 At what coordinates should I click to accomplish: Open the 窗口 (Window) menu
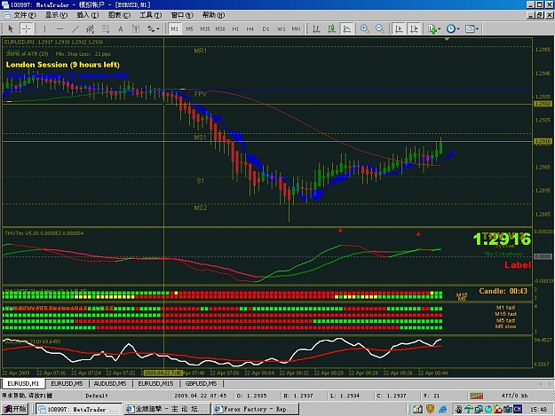[182, 15]
